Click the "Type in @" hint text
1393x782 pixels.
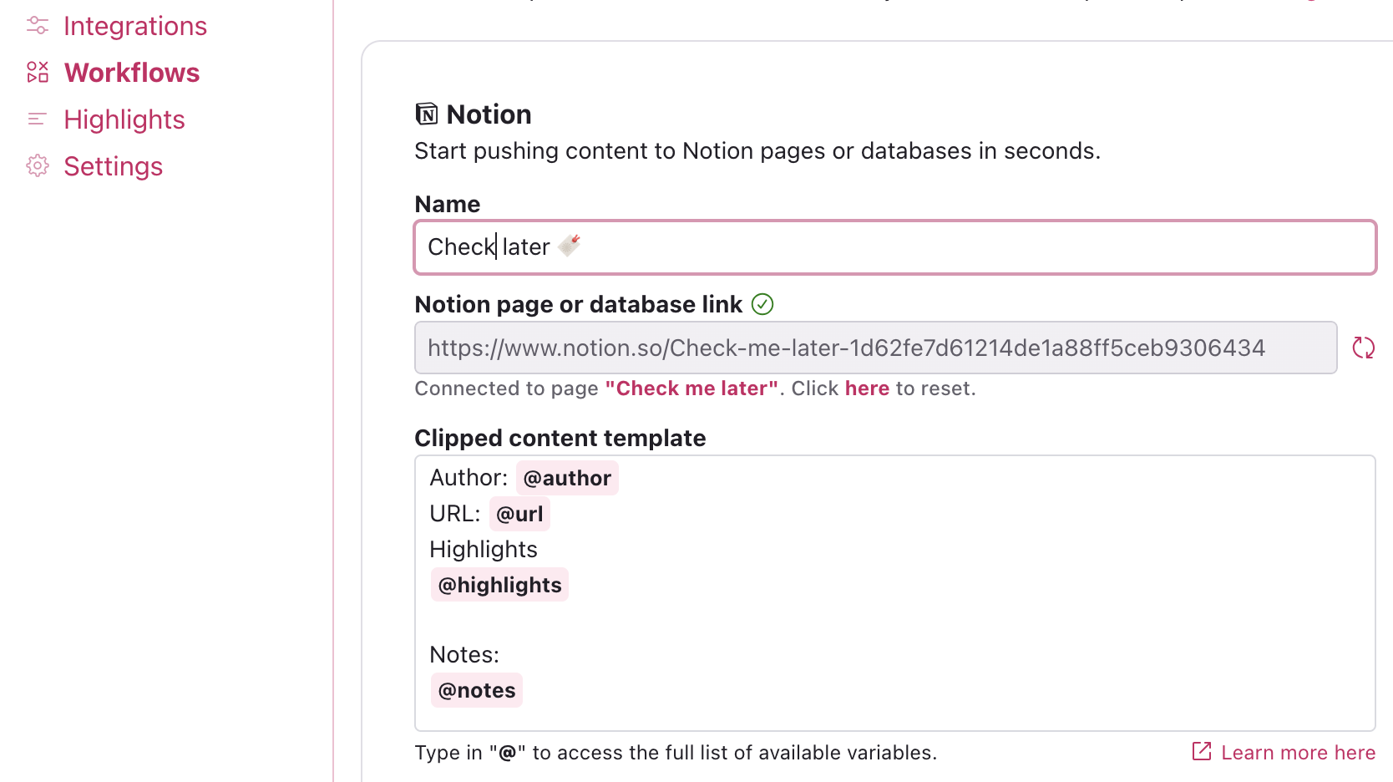(x=676, y=753)
